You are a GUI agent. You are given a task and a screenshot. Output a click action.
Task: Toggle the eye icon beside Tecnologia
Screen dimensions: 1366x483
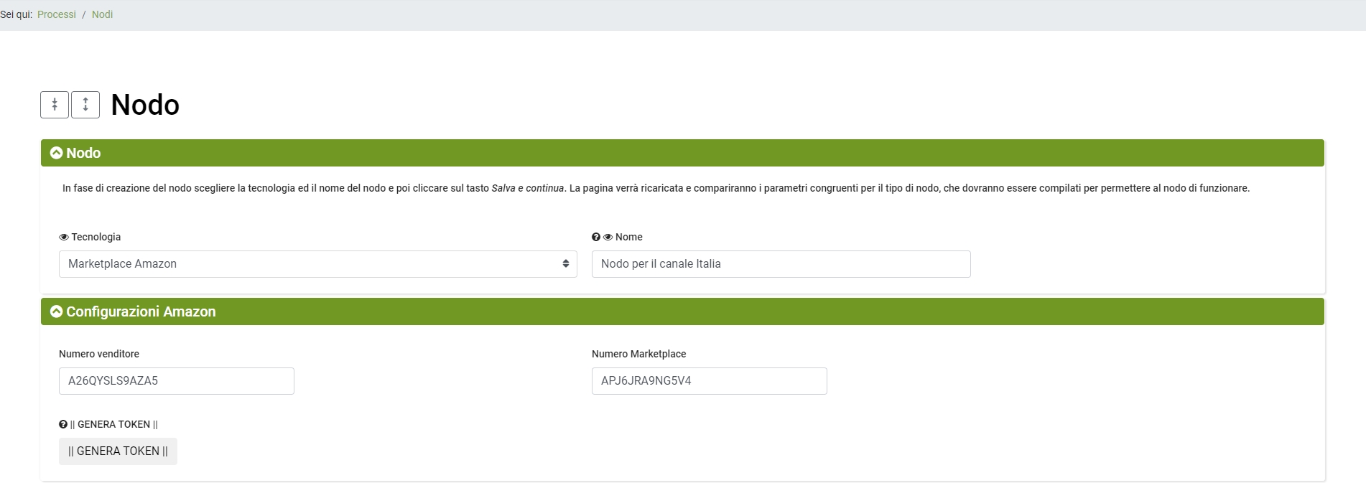pos(64,237)
